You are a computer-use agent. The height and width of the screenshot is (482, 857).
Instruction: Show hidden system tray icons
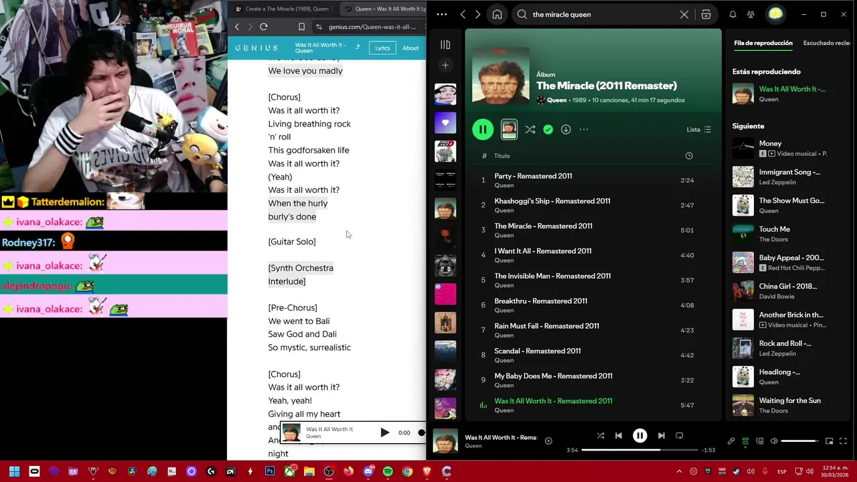tap(679, 471)
